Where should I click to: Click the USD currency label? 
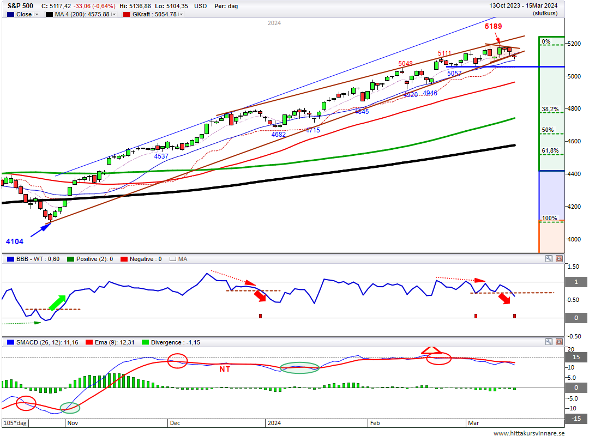pos(200,6)
